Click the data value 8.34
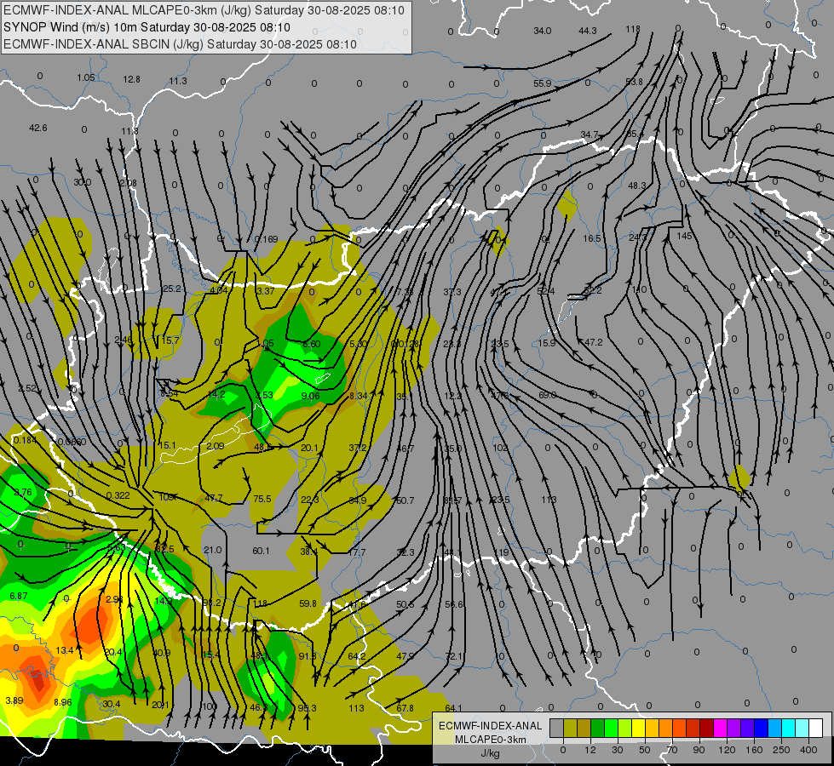The width and height of the screenshot is (834, 766). point(358,396)
